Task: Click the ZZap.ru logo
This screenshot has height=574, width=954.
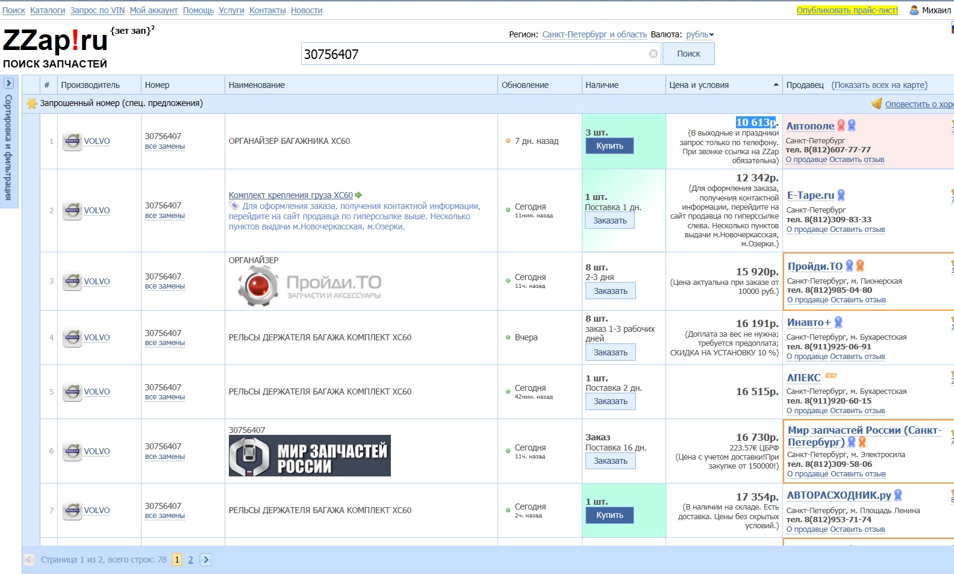Action: pyautogui.click(x=55, y=41)
